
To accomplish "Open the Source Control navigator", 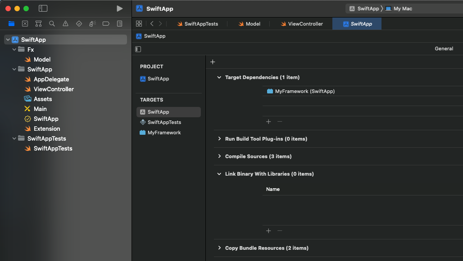I will click(x=25, y=24).
